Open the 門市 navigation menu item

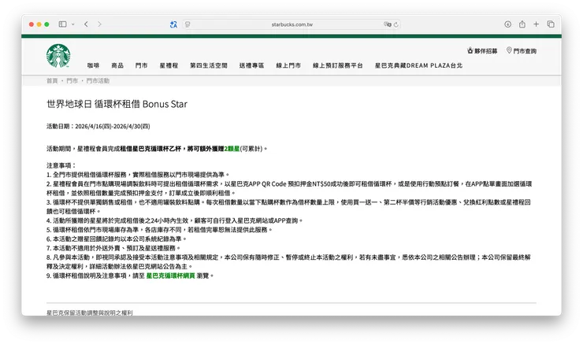pos(141,65)
